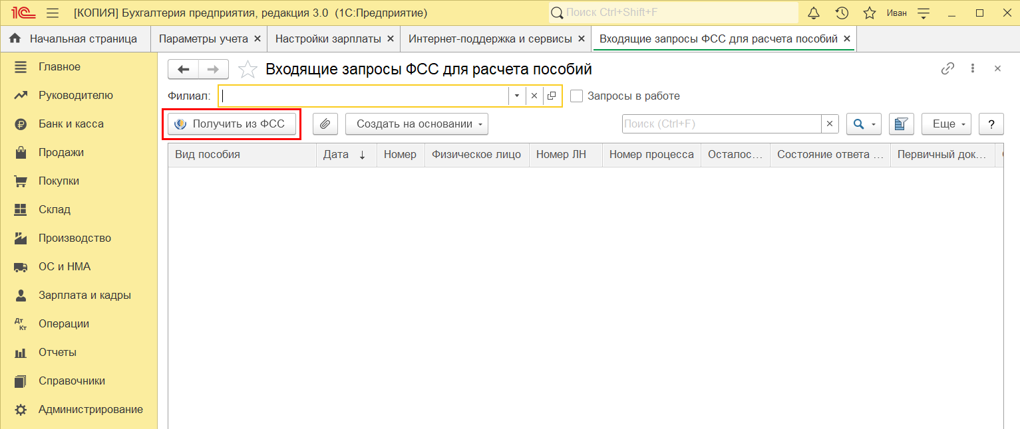
Task: Switch to Настройки зарплаты tab
Action: (x=328, y=39)
